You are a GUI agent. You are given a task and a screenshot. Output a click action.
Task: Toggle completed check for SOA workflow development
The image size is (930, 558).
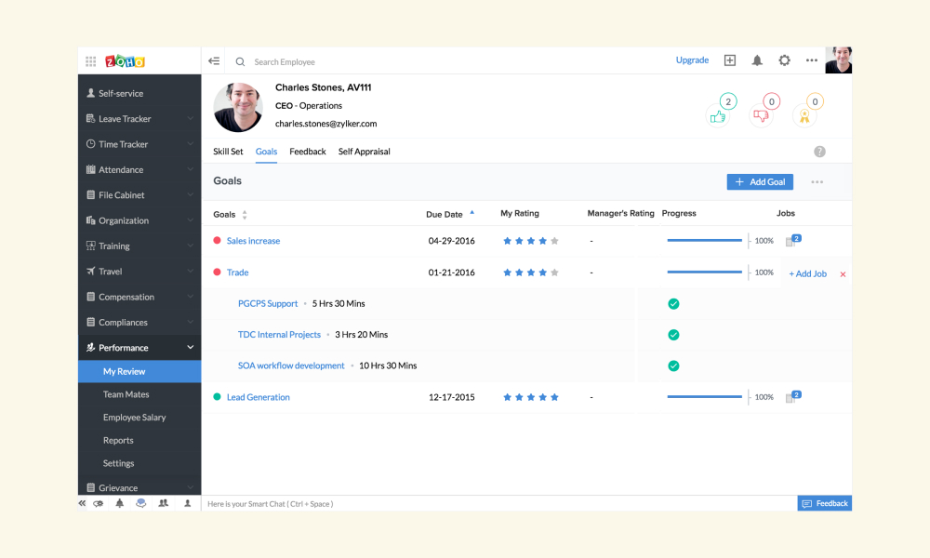click(x=673, y=365)
